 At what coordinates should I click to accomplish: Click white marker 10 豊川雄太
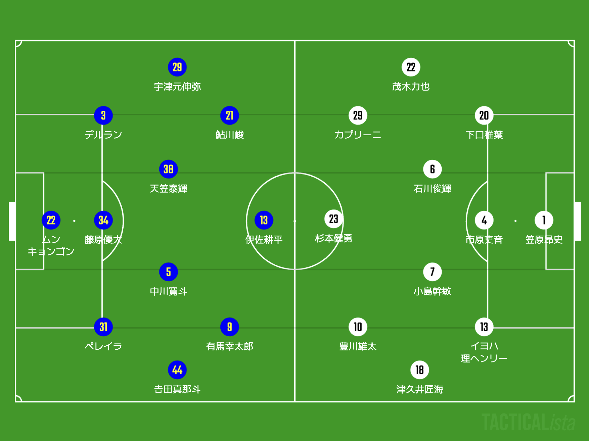pyautogui.click(x=358, y=327)
